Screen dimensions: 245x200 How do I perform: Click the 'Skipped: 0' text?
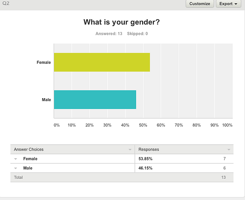[x=137, y=34]
